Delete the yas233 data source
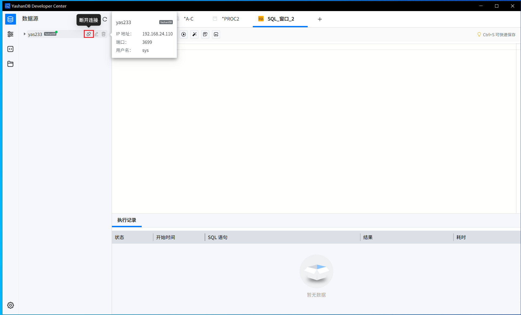Screen dimensions: 521x315 pyautogui.click(x=104, y=34)
